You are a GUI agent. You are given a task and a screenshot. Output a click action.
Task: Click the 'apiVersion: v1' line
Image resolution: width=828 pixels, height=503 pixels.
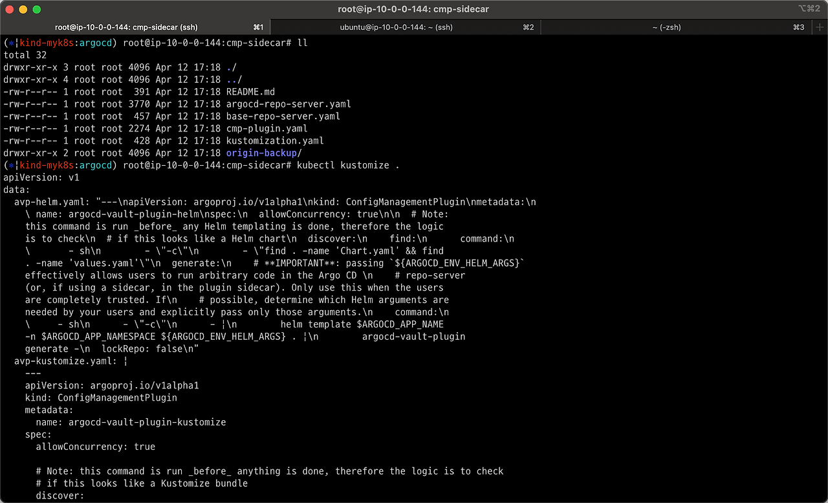pyautogui.click(x=41, y=177)
